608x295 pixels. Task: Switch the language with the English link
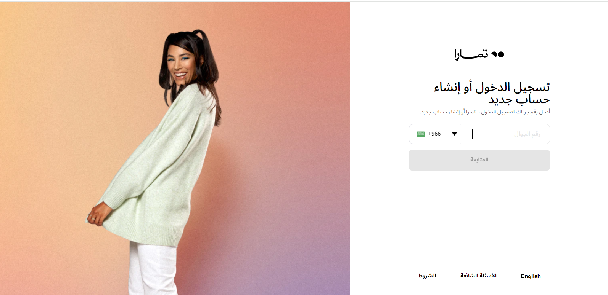point(531,276)
